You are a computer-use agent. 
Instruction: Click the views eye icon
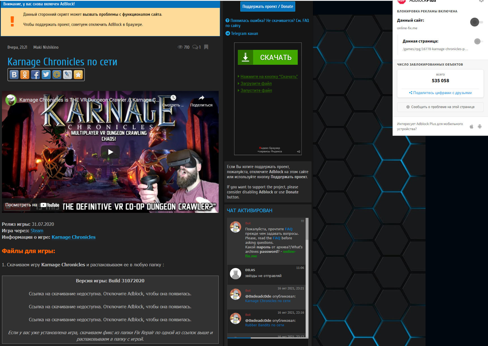[180, 47]
